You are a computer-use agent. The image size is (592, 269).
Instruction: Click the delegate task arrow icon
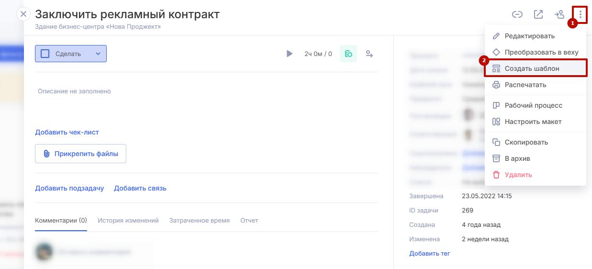pyautogui.click(x=369, y=54)
